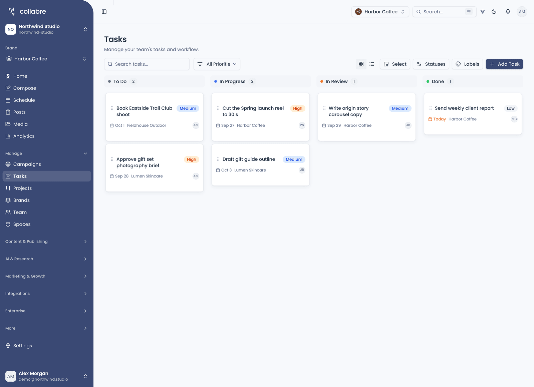The height and width of the screenshot is (387, 534).
Task: Open Spaces in sidebar
Action: pyautogui.click(x=47, y=224)
